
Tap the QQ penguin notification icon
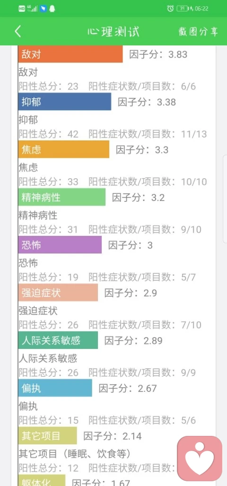click(x=52, y=9)
